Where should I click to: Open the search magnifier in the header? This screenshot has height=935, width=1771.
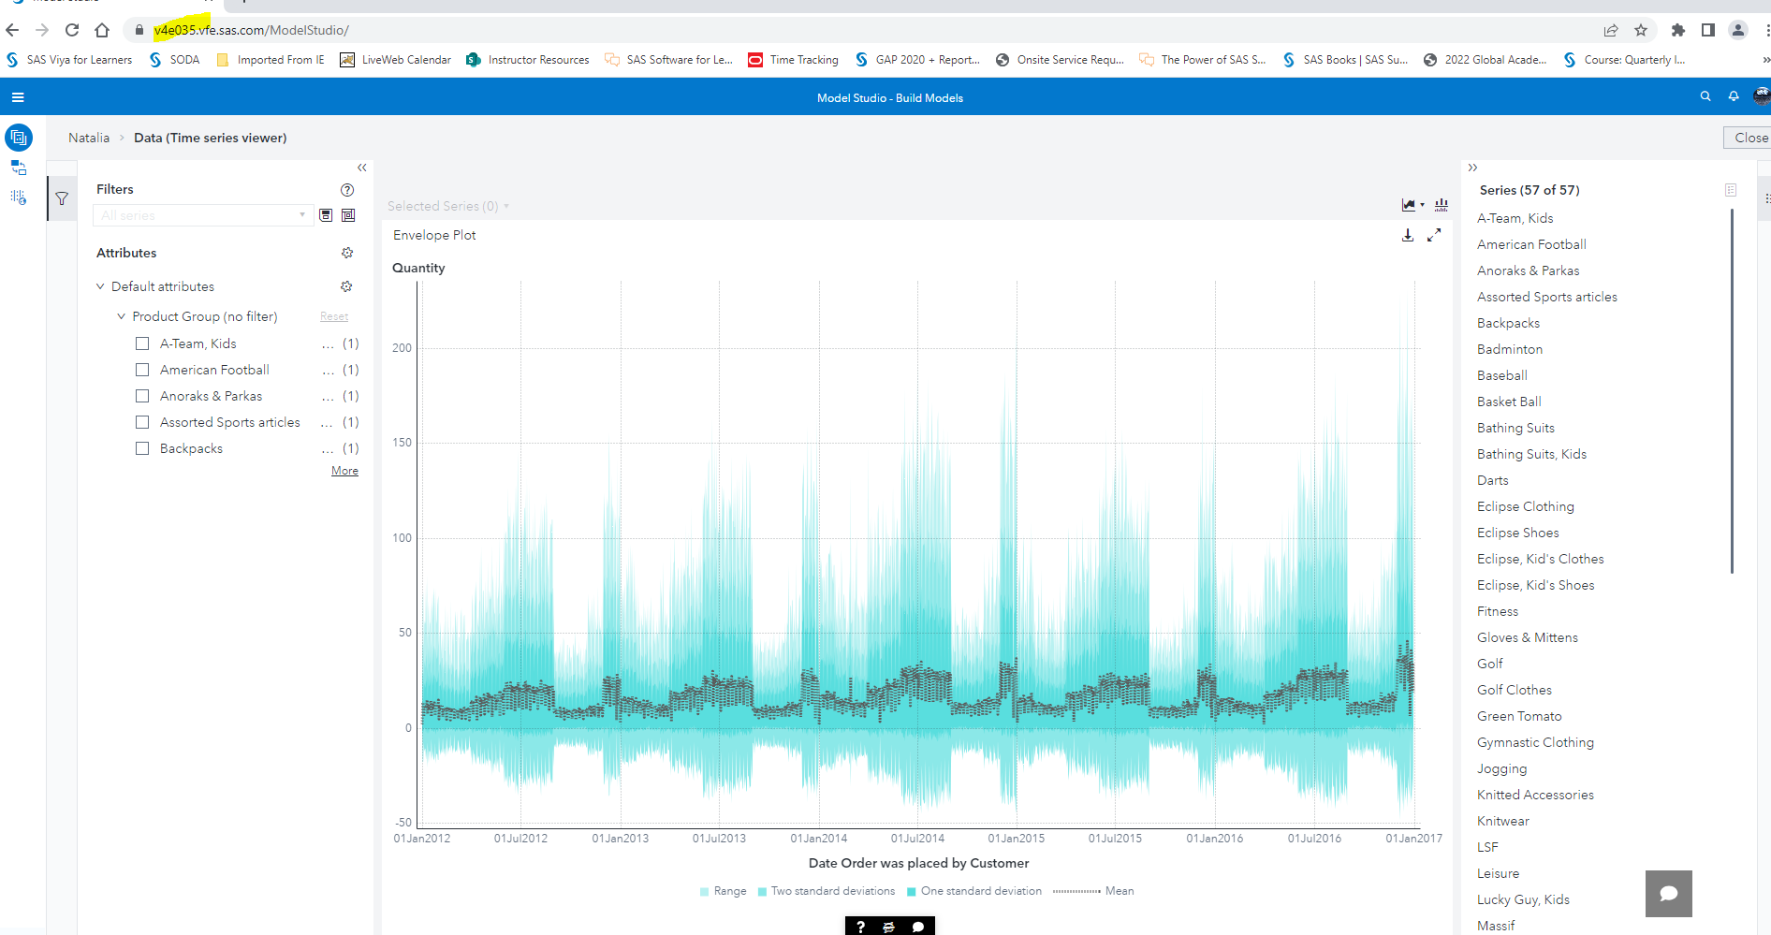tap(1705, 96)
